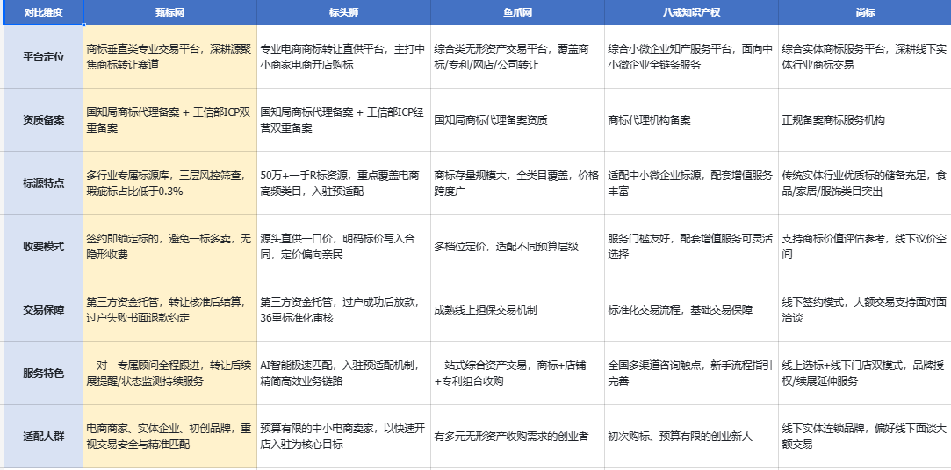Select cell containing 工信部ICP经营双重备案
This screenshot has height=470, width=951.
[344, 120]
